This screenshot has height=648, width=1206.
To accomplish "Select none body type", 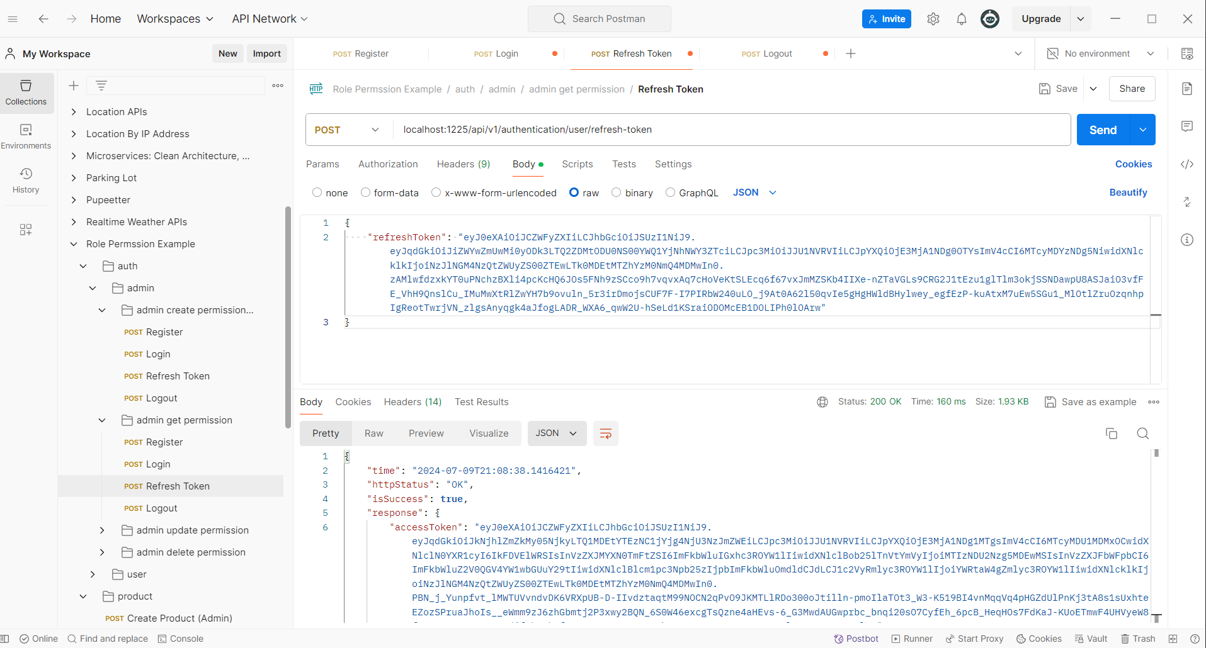I will (x=317, y=193).
